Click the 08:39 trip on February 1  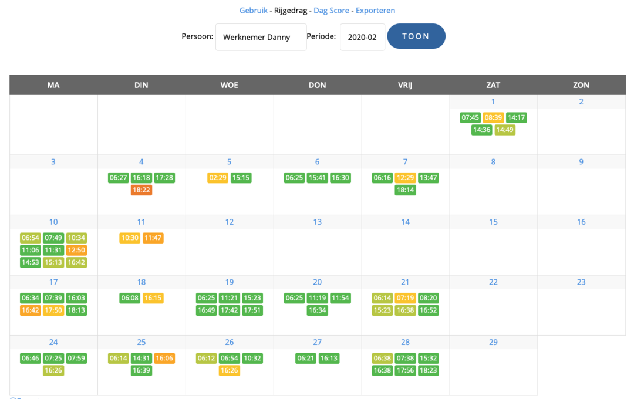point(493,117)
